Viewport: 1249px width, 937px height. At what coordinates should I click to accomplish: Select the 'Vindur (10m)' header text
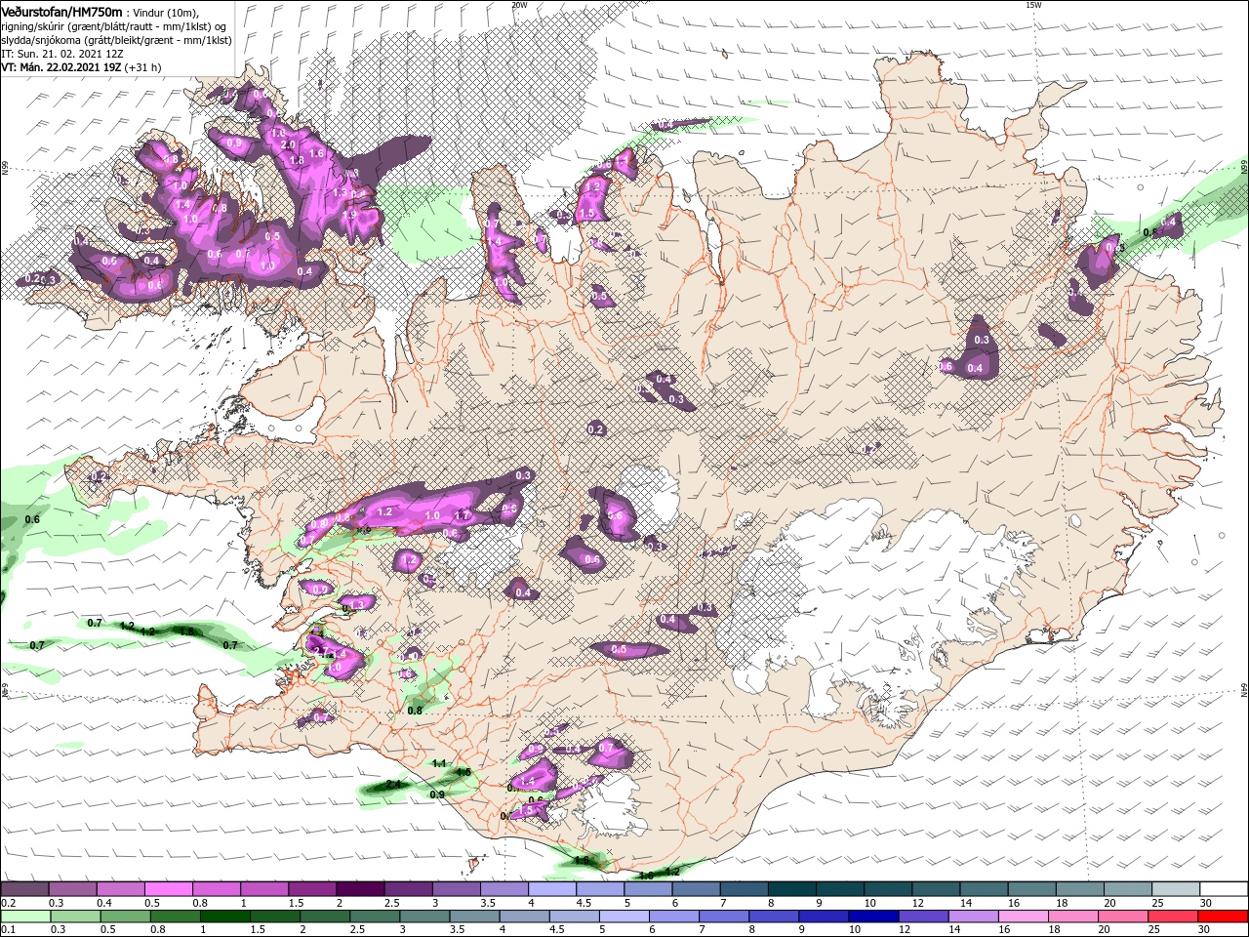[x=167, y=12]
